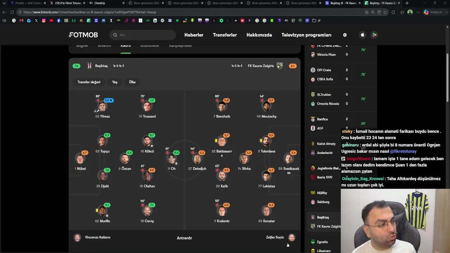Image resolution: width=450 pixels, height=253 pixels.
Task: Click the Beşiktaş crest in lineup header
Action: [89, 66]
